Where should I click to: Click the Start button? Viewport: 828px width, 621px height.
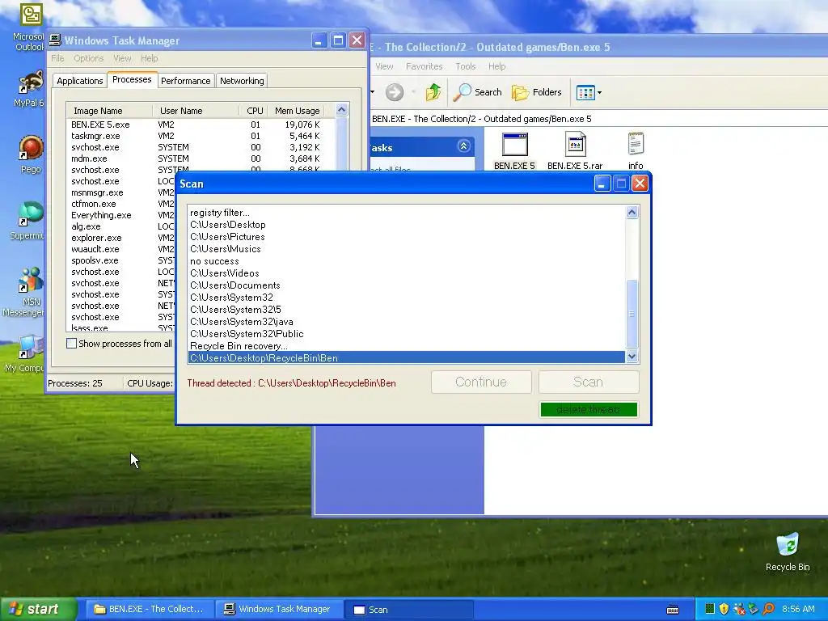pyautogui.click(x=37, y=610)
